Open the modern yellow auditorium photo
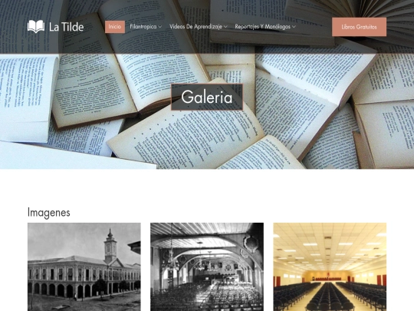The height and width of the screenshot is (311, 414). coord(330,266)
